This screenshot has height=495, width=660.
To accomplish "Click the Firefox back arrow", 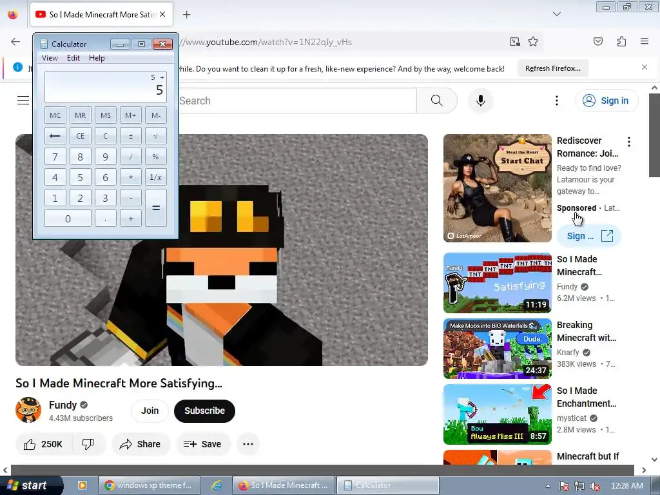I will 15,42.
